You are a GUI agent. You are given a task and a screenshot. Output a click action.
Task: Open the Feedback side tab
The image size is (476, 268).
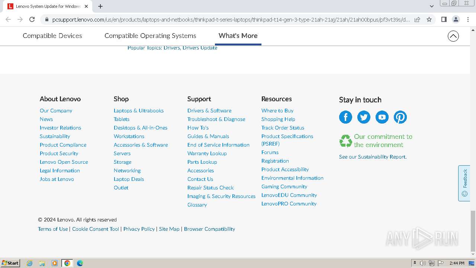pyautogui.click(x=464, y=183)
